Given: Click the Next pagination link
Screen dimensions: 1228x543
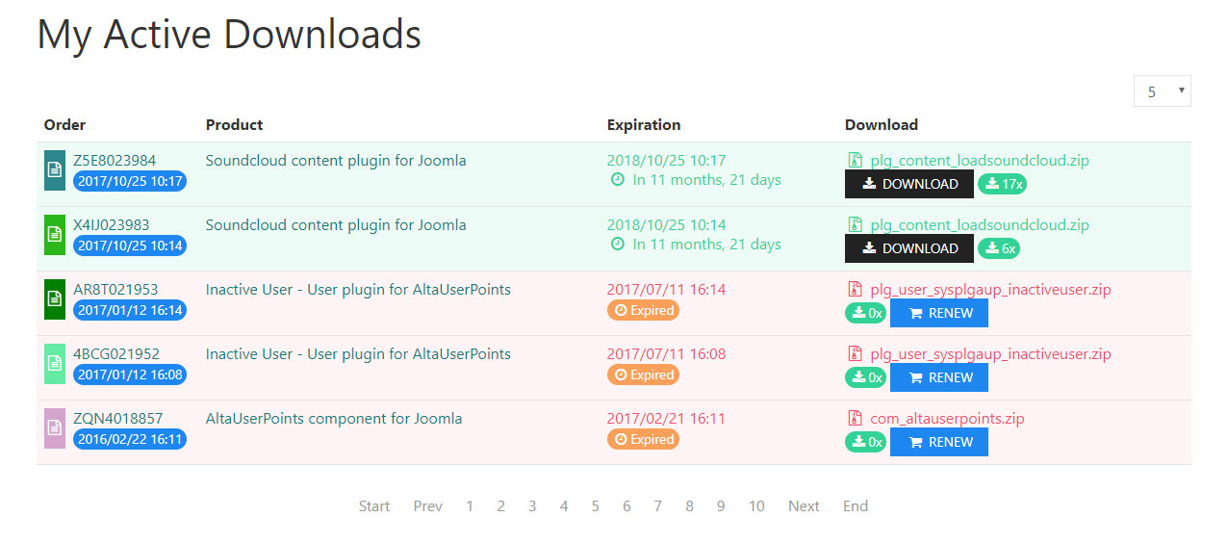Looking at the screenshot, I should tap(804, 506).
